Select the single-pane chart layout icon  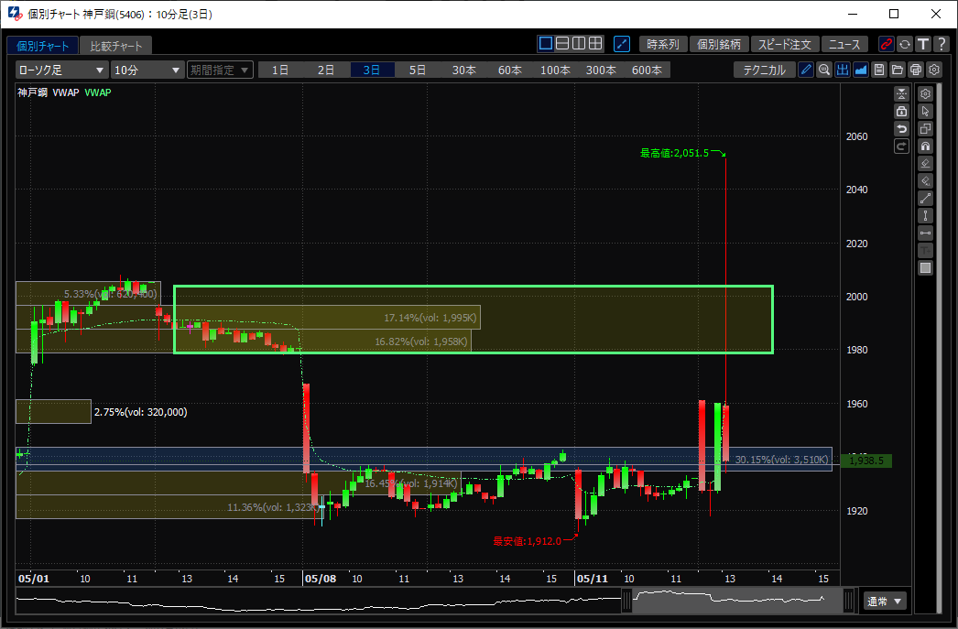point(546,43)
